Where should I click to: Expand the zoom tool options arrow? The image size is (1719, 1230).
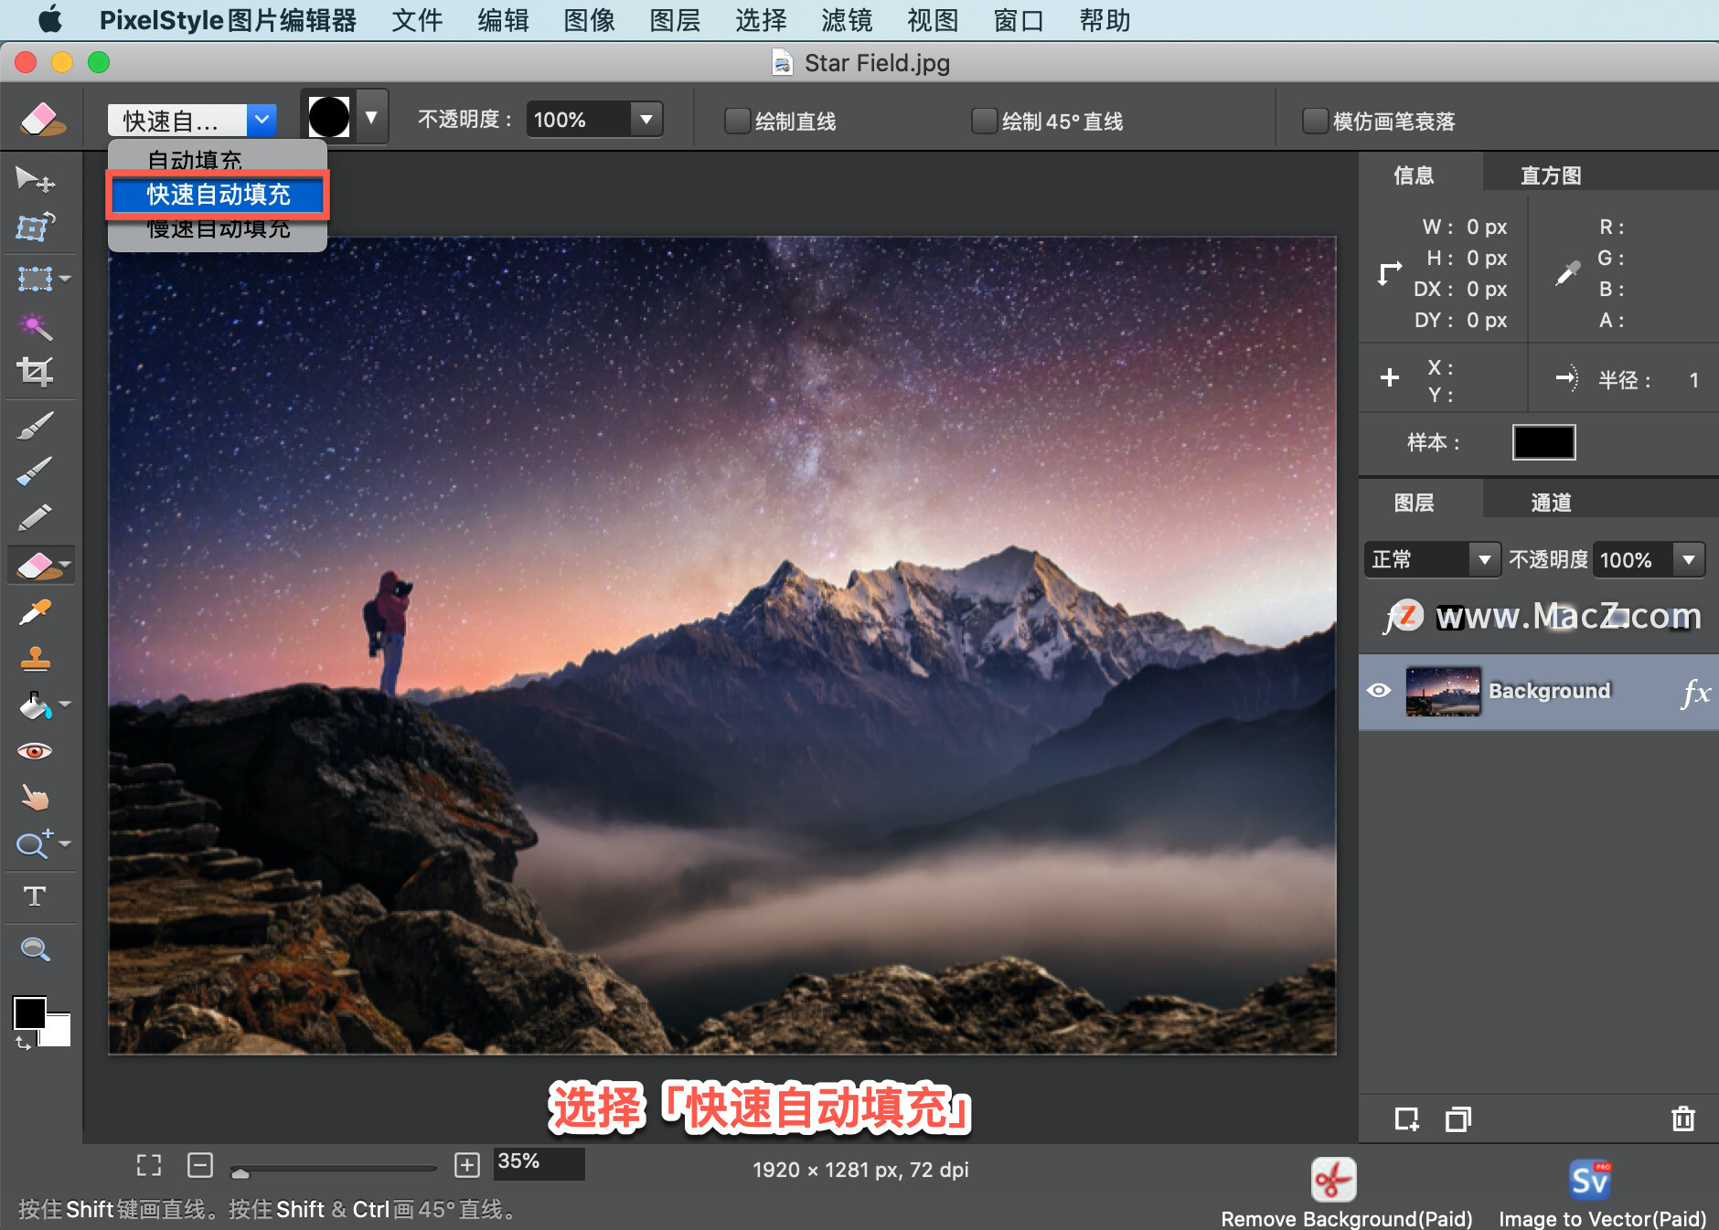pos(65,843)
